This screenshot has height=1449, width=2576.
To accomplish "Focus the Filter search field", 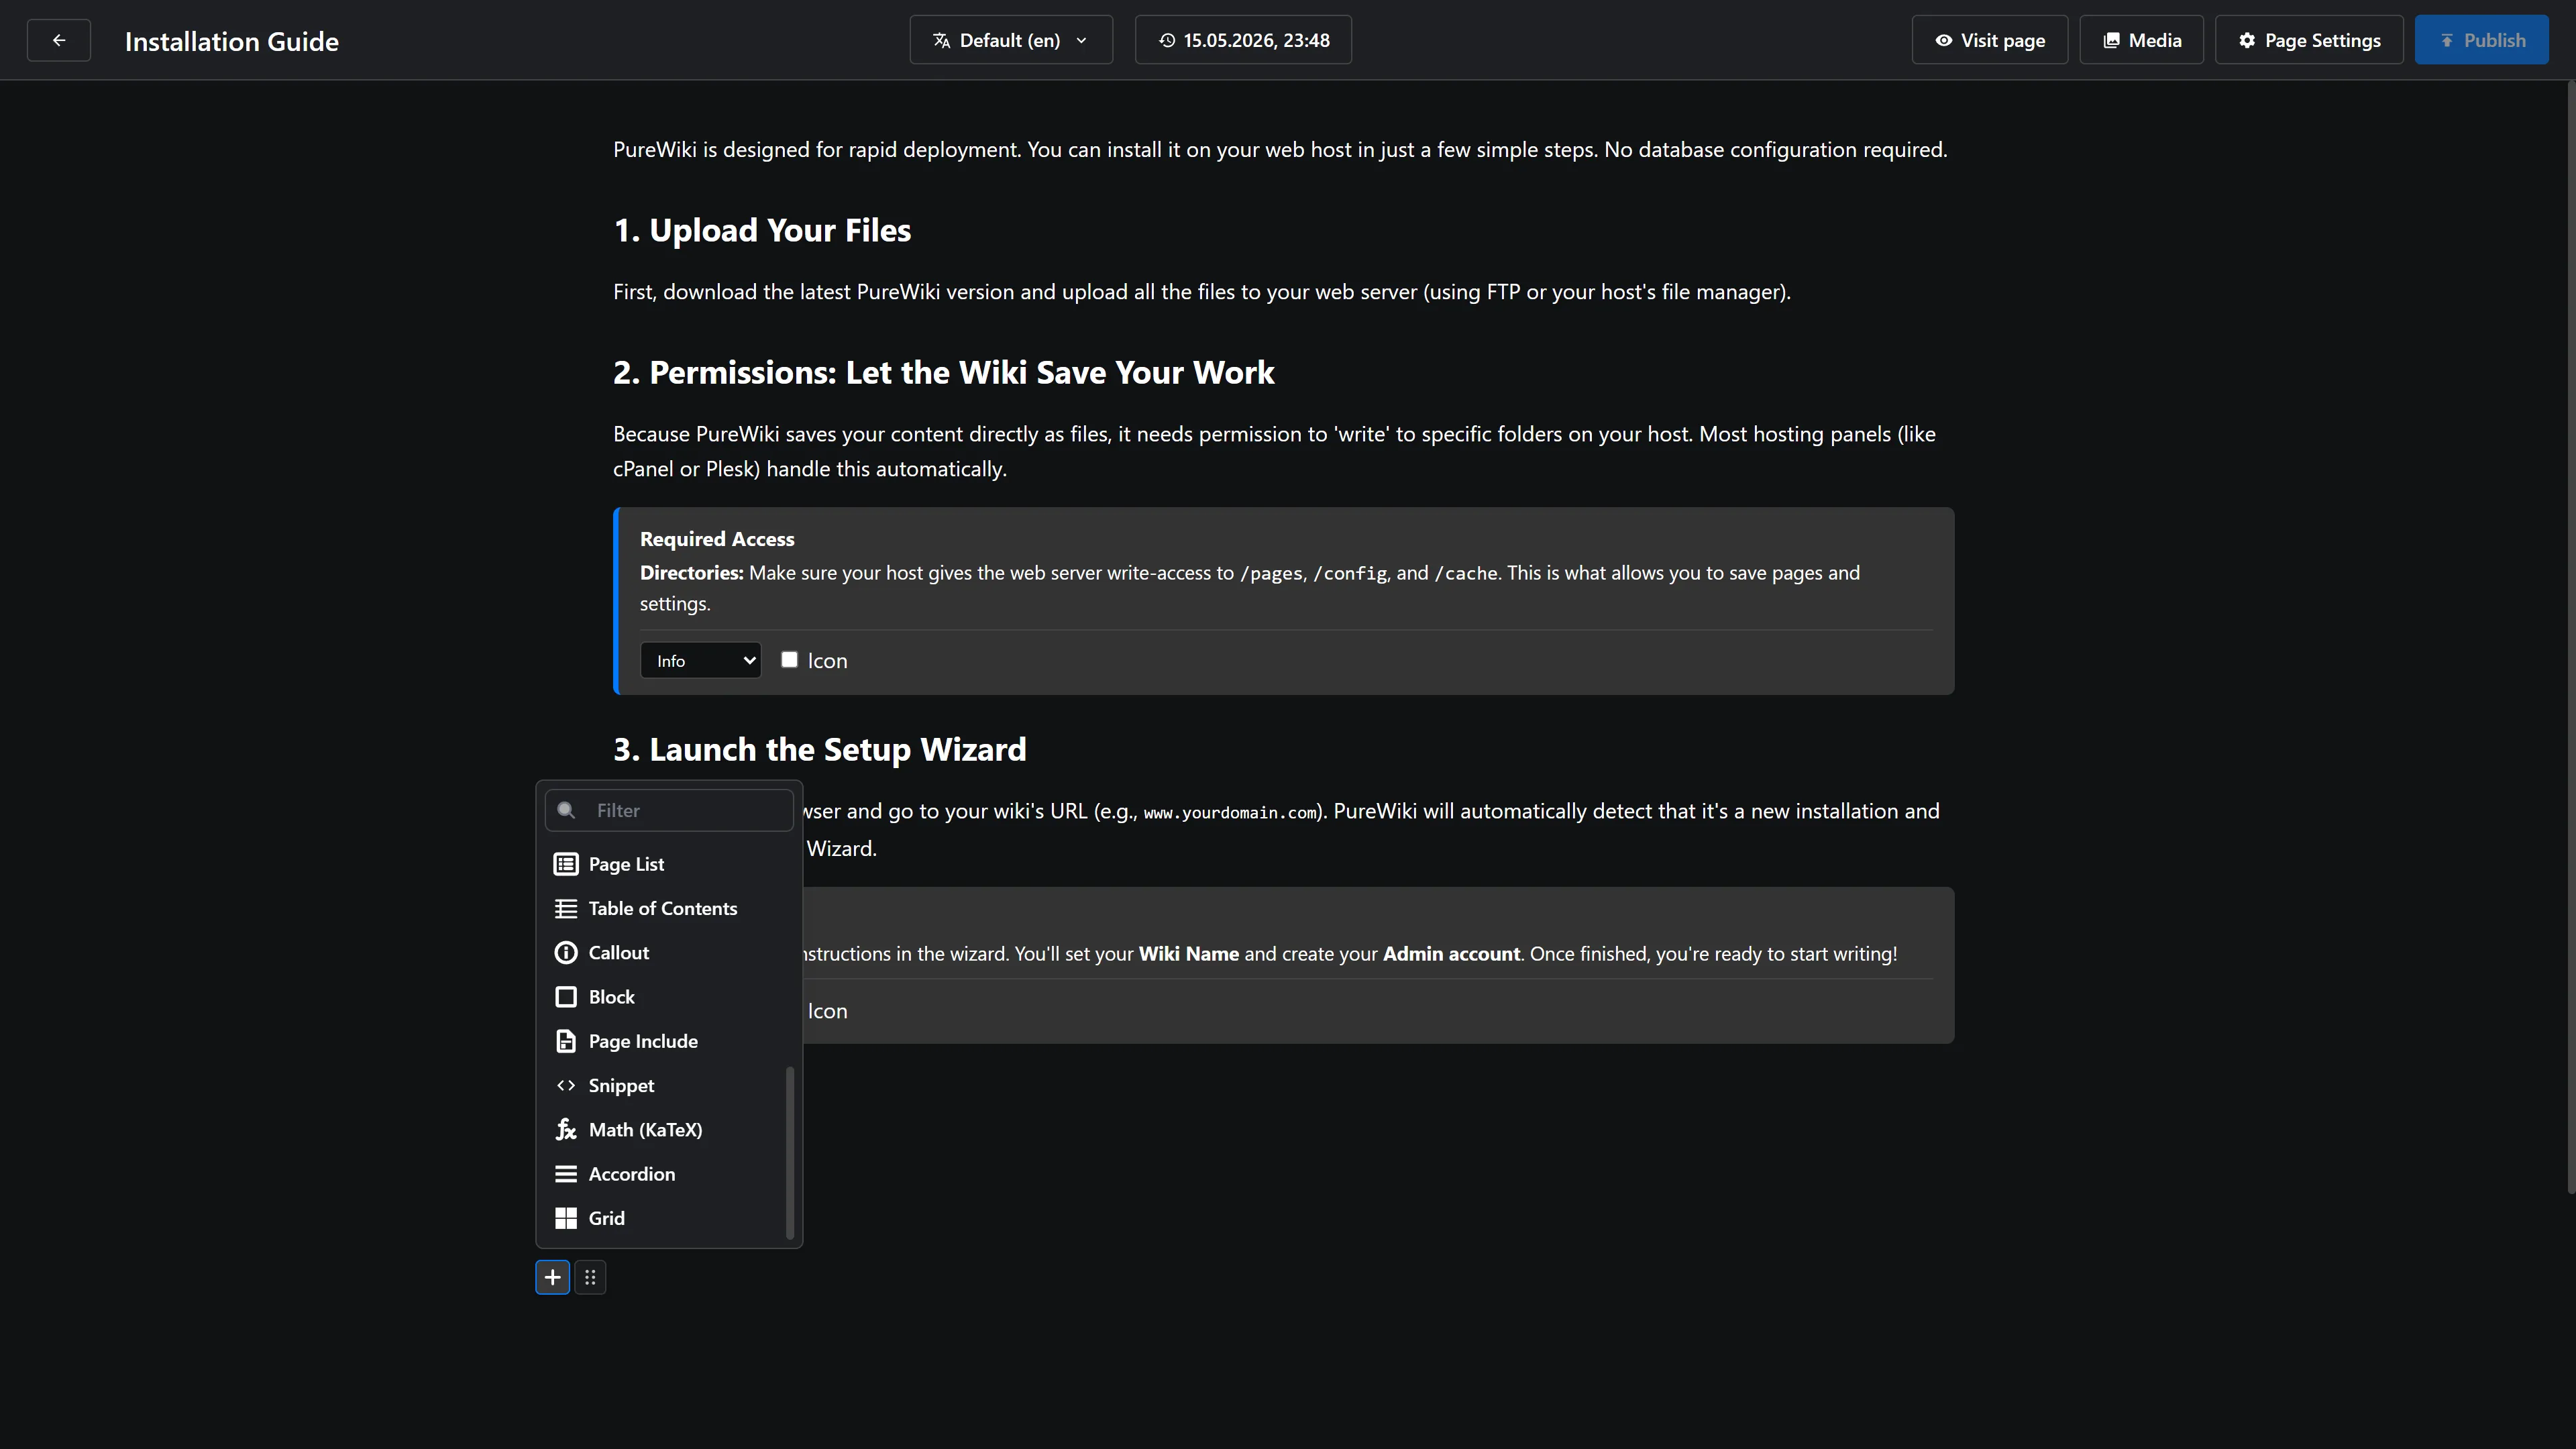I will 669,811.
